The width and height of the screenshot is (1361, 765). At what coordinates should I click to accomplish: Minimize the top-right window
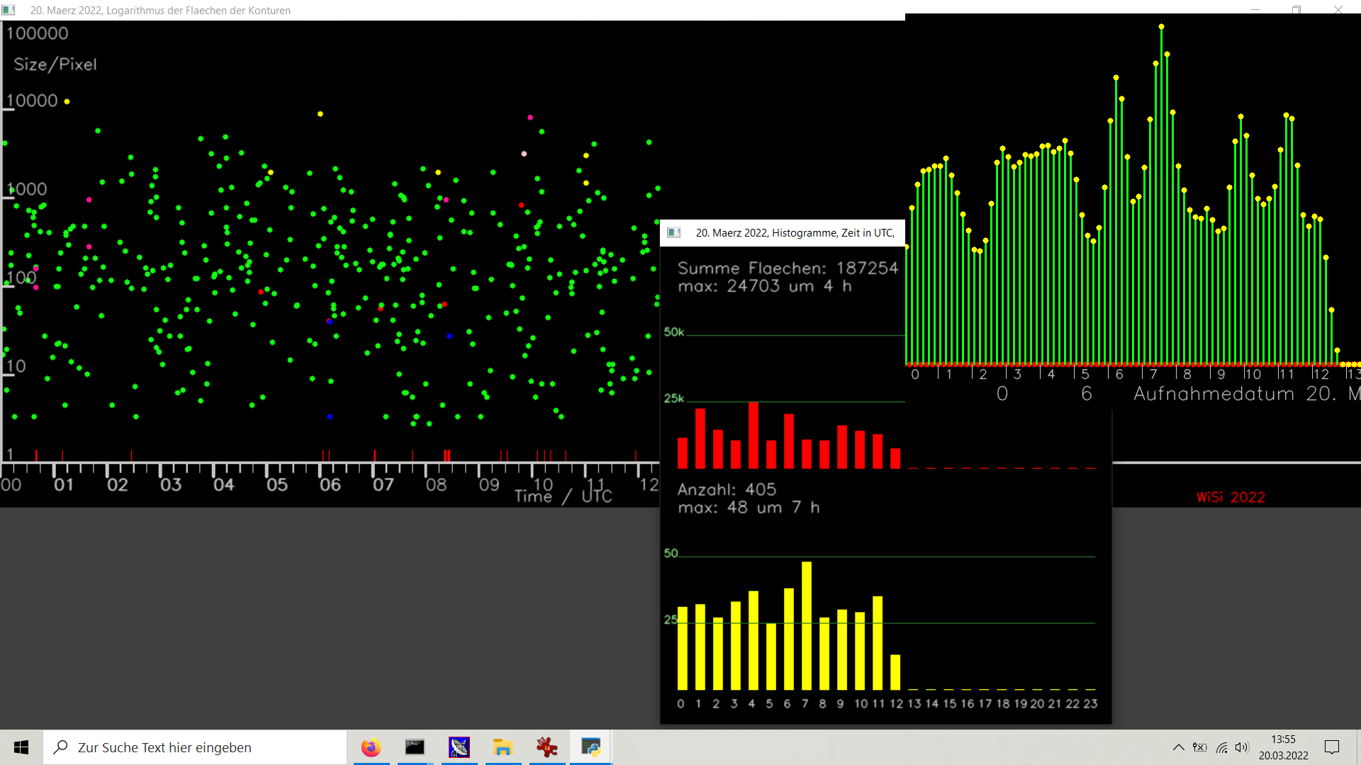pyautogui.click(x=1255, y=10)
